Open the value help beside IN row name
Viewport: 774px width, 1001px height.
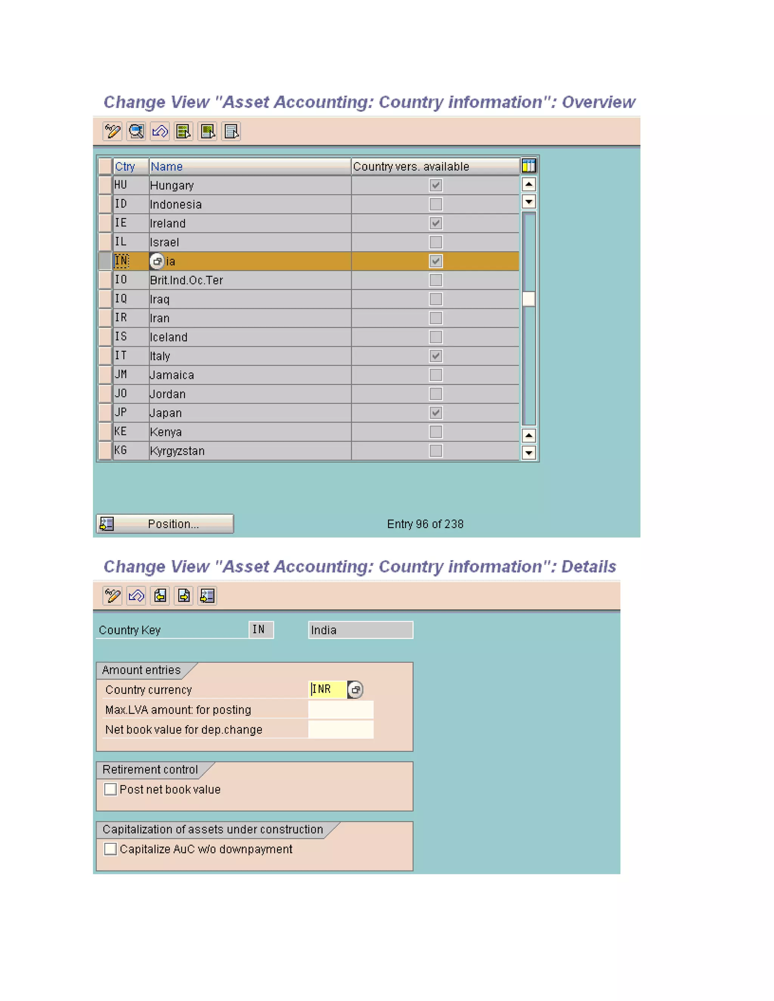click(157, 261)
